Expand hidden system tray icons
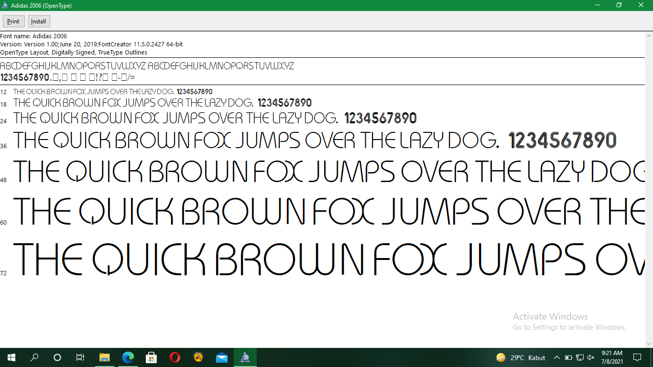This screenshot has height=367, width=653. coord(557,357)
